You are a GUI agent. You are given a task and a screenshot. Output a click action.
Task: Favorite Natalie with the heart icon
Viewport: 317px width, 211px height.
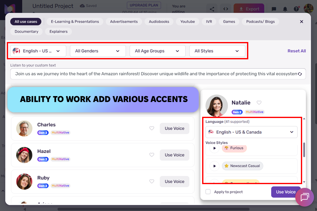click(x=259, y=103)
